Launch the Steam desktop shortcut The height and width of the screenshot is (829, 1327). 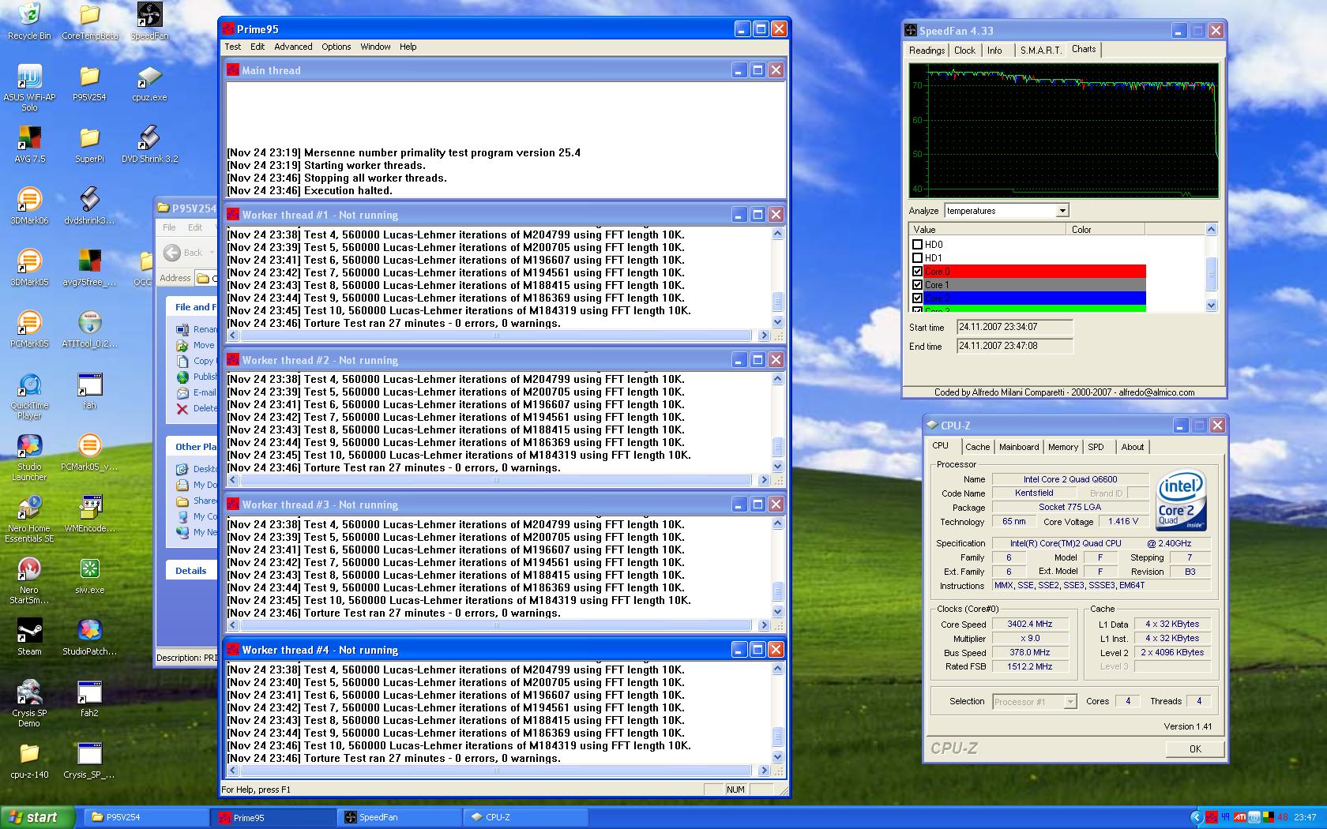[x=29, y=637]
